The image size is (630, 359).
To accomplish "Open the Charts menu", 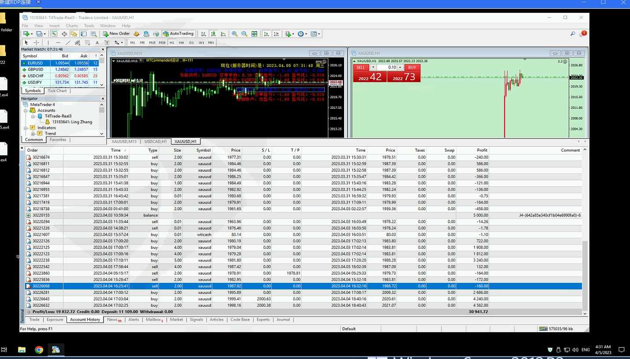I will click(72, 26).
